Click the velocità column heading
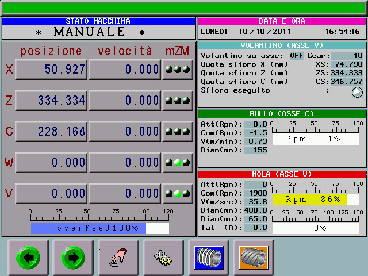This screenshot has height=276, width=368. coord(125,51)
